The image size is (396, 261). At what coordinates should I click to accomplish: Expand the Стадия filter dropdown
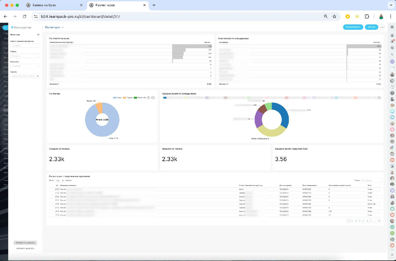25,56
